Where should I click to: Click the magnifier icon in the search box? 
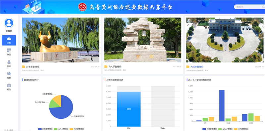[x=263, y=7]
